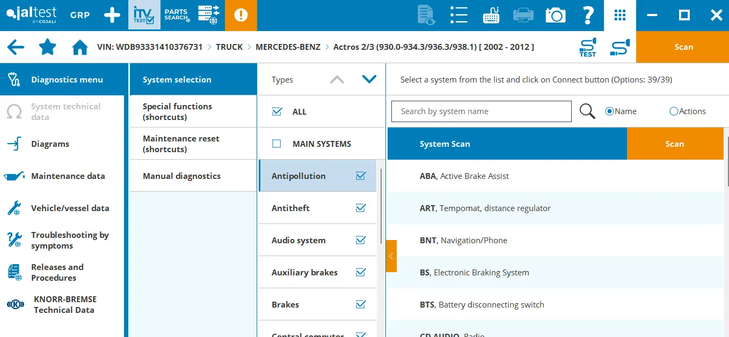Click the magnifying glass search icon

point(588,111)
